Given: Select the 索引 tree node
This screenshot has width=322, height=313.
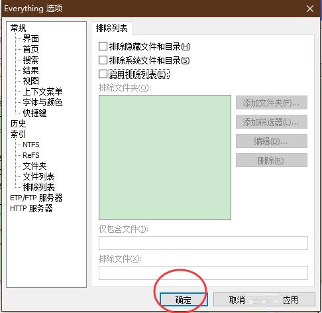Looking at the screenshot, I should coord(18,134).
